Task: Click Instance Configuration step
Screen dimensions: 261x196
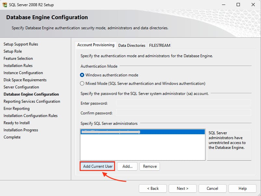Action: (23, 73)
